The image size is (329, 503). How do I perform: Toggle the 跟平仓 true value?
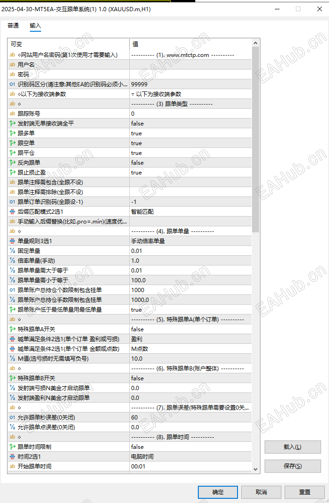[x=191, y=153]
